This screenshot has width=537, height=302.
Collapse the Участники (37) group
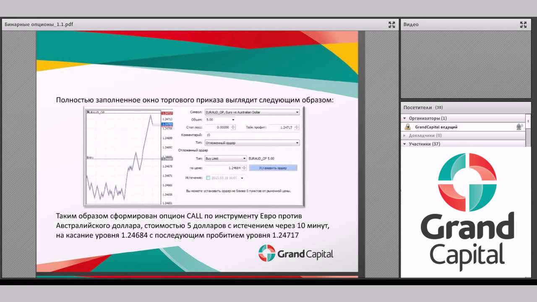(x=405, y=144)
